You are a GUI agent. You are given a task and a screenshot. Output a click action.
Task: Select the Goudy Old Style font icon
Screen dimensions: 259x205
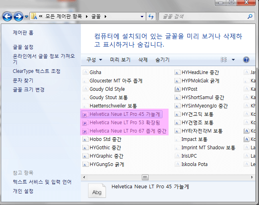(85, 89)
